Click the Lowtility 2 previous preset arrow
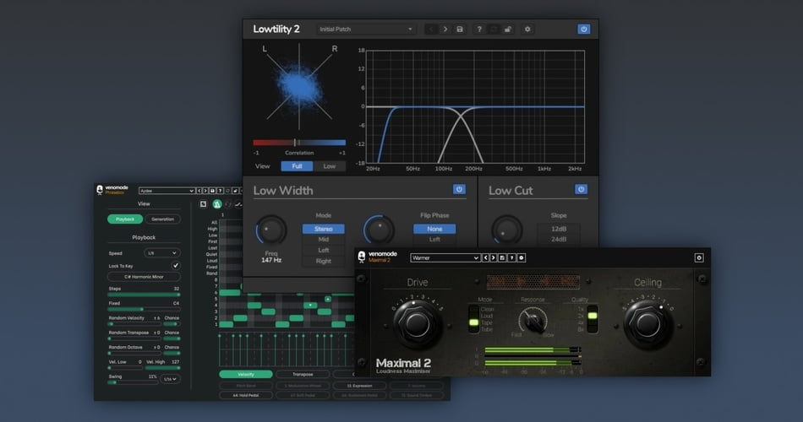This screenshot has width=803, height=422. tap(431, 30)
